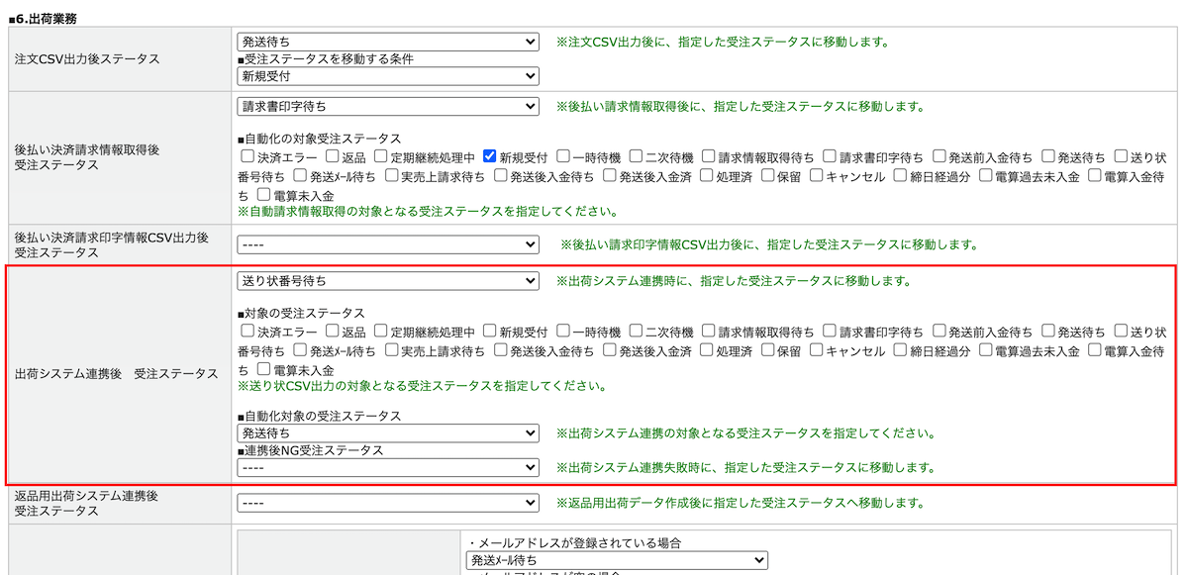Enable 二次待機 in the 出荷システム連携後 row

[637, 331]
